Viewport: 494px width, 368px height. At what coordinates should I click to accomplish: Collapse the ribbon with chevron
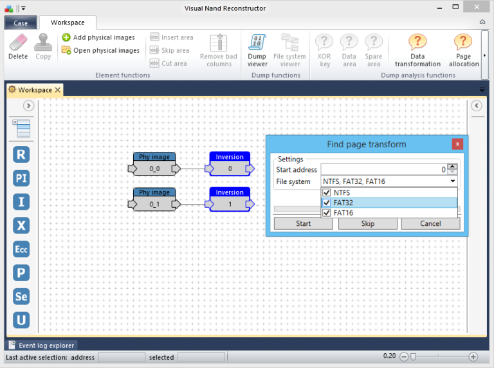pos(482,22)
